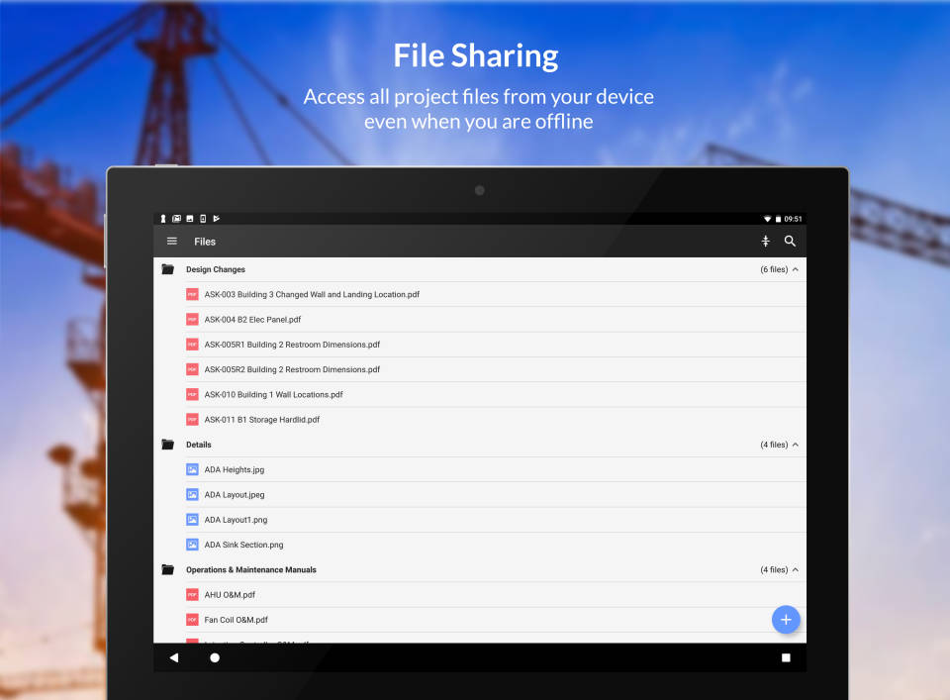Open the navigation drawer menu
This screenshot has width=950, height=700.
pyautogui.click(x=171, y=241)
